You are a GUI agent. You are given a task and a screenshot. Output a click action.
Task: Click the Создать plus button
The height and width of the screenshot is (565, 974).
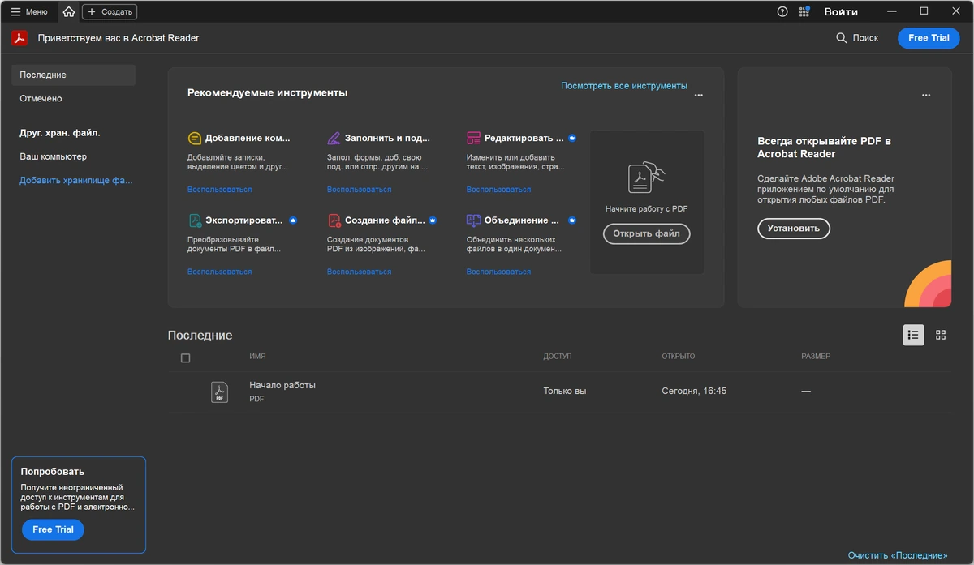coord(110,12)
